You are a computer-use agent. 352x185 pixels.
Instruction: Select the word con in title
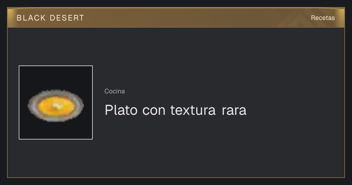pyautogui.click(x=154, y=111)
